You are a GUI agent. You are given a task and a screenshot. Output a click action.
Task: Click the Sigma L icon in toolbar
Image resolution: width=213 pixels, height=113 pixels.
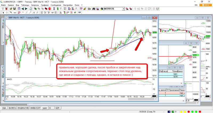point(73,9)
